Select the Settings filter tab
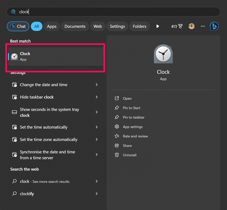This screenshot has width=227, height=210. click(117, 26)
